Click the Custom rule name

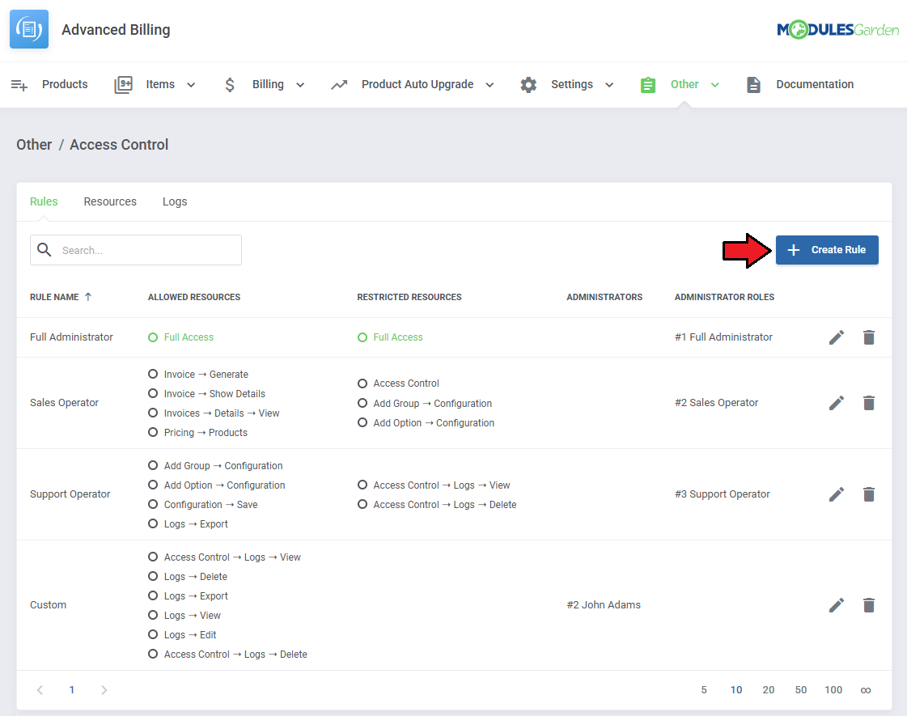click(48, 605)
